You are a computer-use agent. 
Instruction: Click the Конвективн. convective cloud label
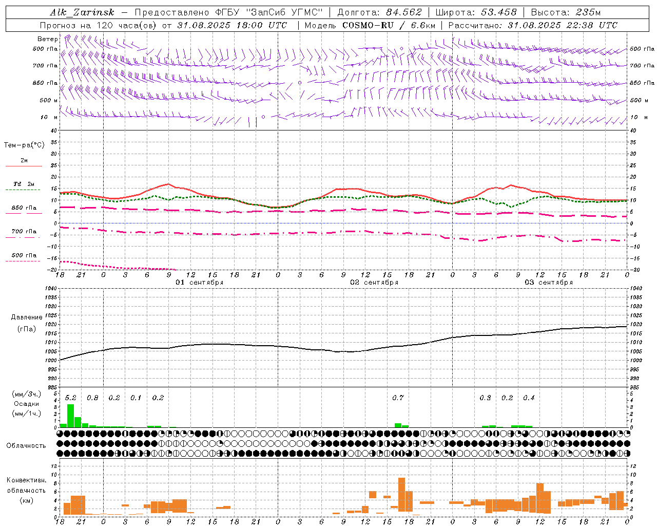coord(27,480)
